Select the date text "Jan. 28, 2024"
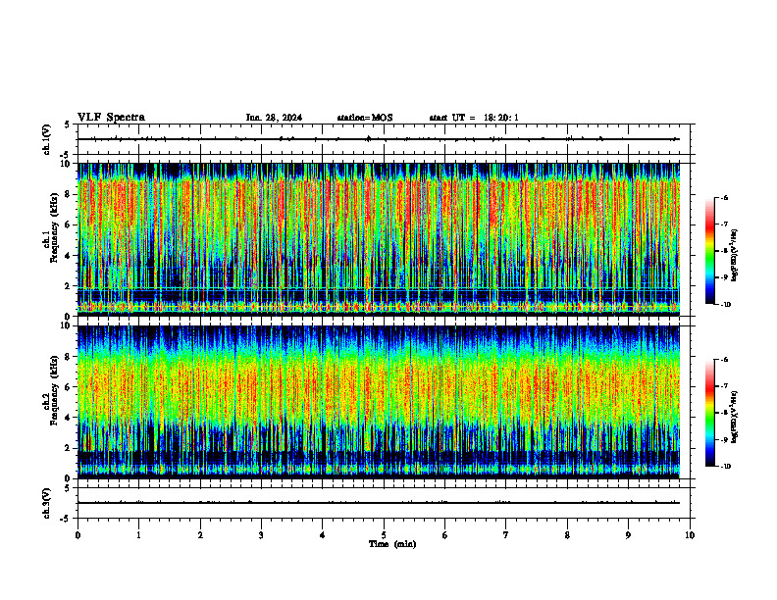The width and height of the screenshot is (777, 600). [274, 118]
